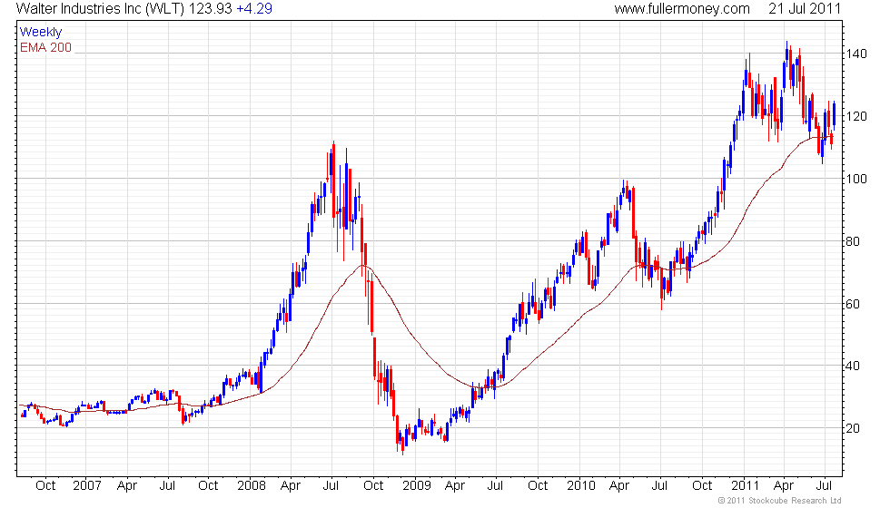
Task: Open the www.fullermoney.com link text
Action: (x=682, y=8)
